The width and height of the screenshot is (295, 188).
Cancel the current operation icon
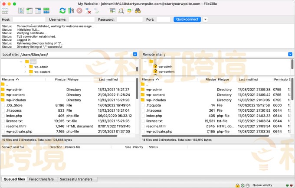[79, 11]
